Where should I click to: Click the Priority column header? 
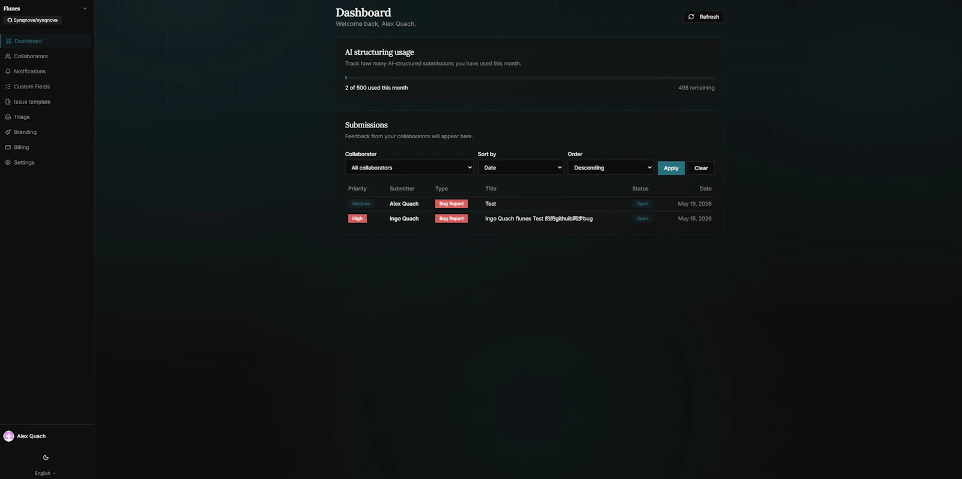(x=357, y=189)
